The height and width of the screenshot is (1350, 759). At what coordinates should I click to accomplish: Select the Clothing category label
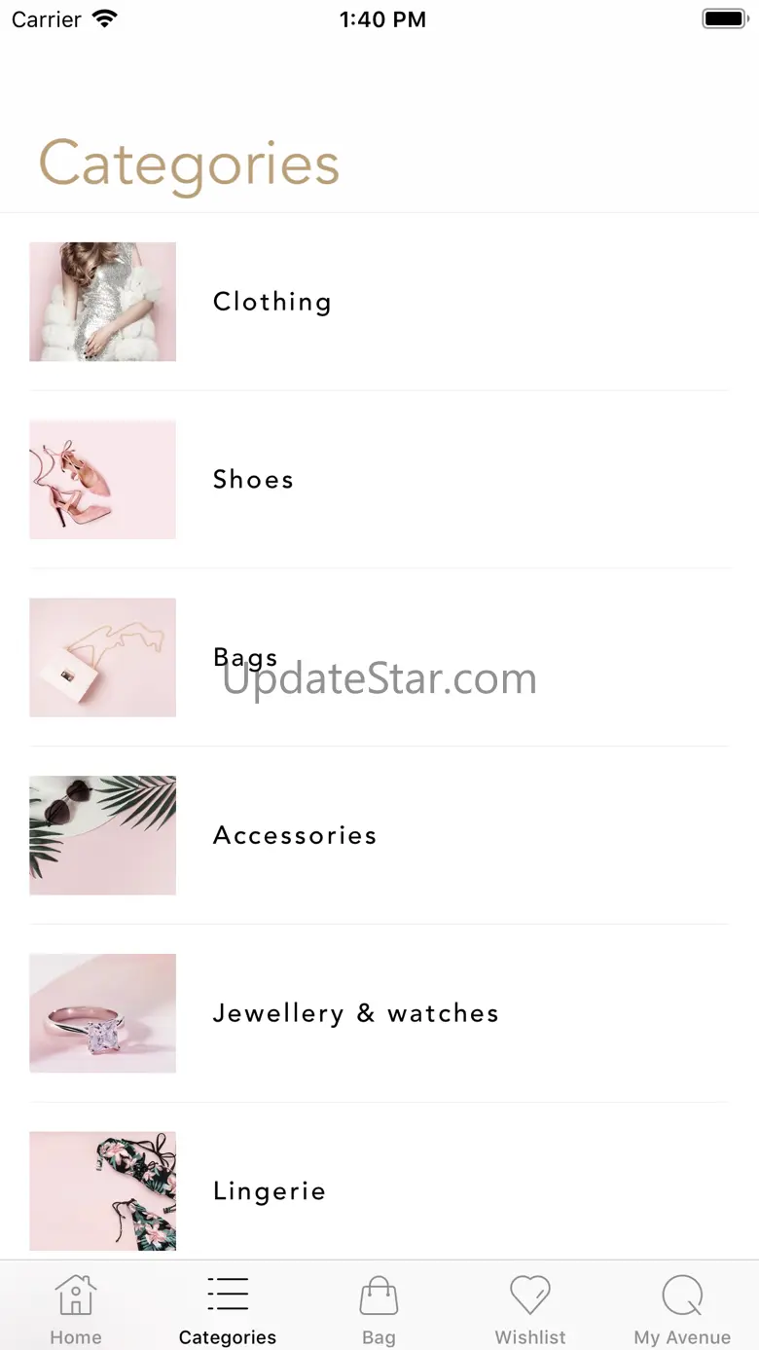point(272,302)
